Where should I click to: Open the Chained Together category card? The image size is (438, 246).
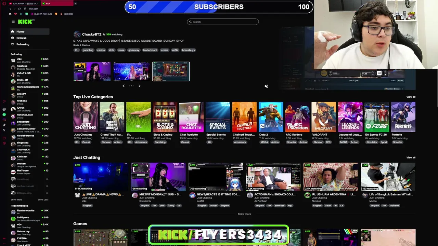click(244, 117)
